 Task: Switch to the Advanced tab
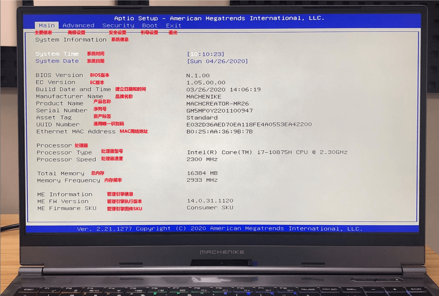tap(79, 25)
